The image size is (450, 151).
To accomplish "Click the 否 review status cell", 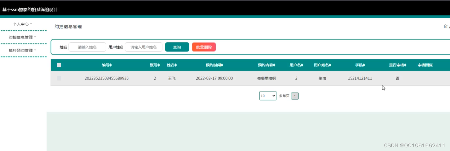I will pyautogui.click(x=398, y=79).
